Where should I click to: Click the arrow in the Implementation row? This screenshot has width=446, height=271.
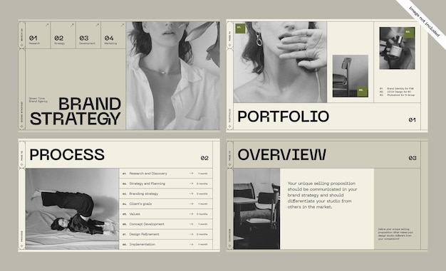tap(191, 244)
